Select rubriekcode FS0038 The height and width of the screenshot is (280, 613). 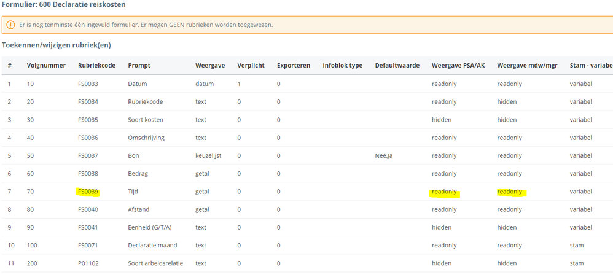coord(88,174)
